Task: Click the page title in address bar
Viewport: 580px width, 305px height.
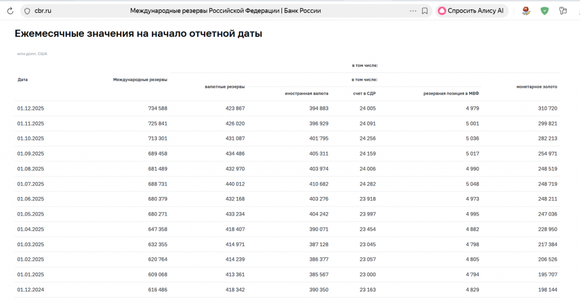Action: (x=225, y=11)
